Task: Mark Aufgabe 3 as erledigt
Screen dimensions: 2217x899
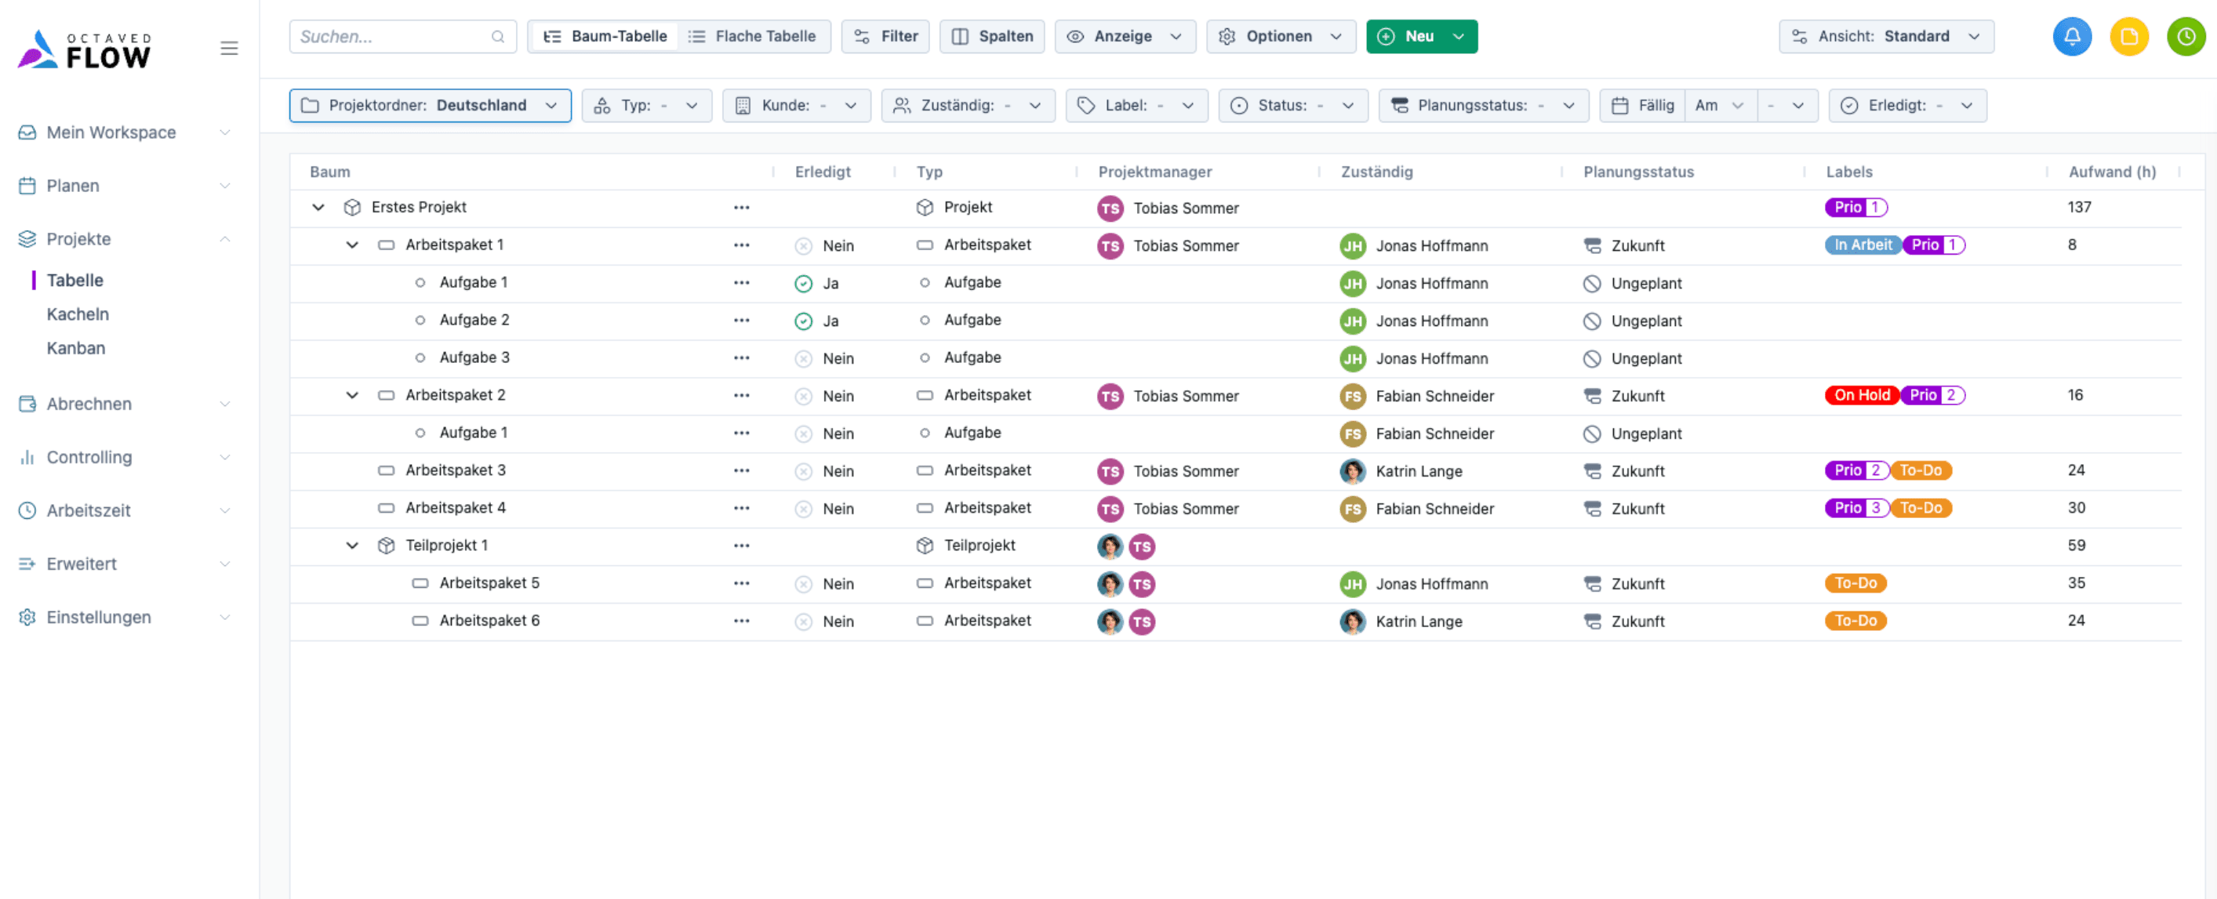Action: (803, 359)
